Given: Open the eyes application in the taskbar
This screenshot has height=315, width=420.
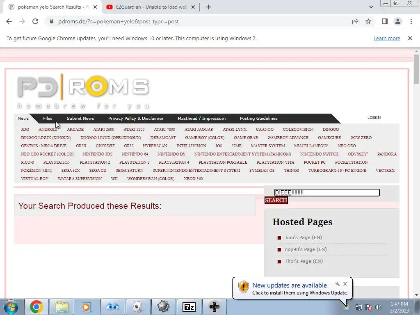Looking at the screenshot, I should coord(113,307).
